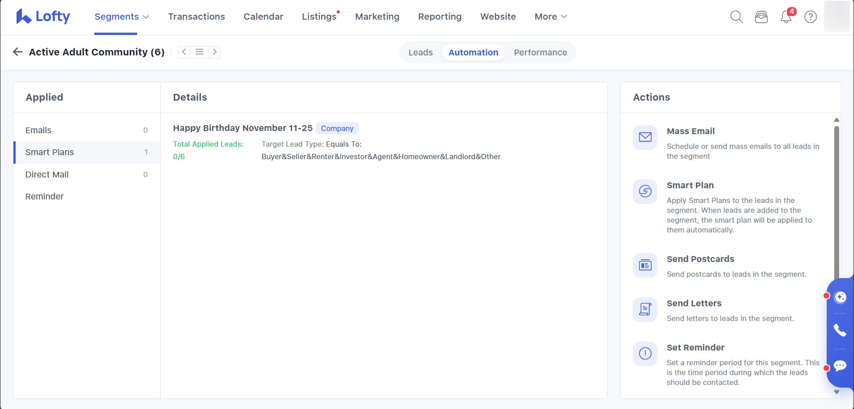Expand the Segments dropdown menu
Viewport: 854px width, 409px height.
pyautogui.click(x=121, y=17)
